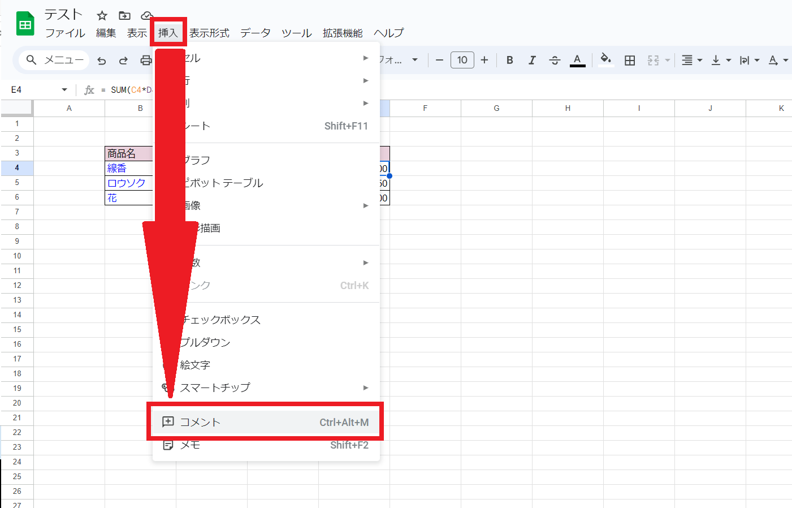Screen dimensions: 792x508
Task: Open the fill color picker
Action: pos(605,59)
